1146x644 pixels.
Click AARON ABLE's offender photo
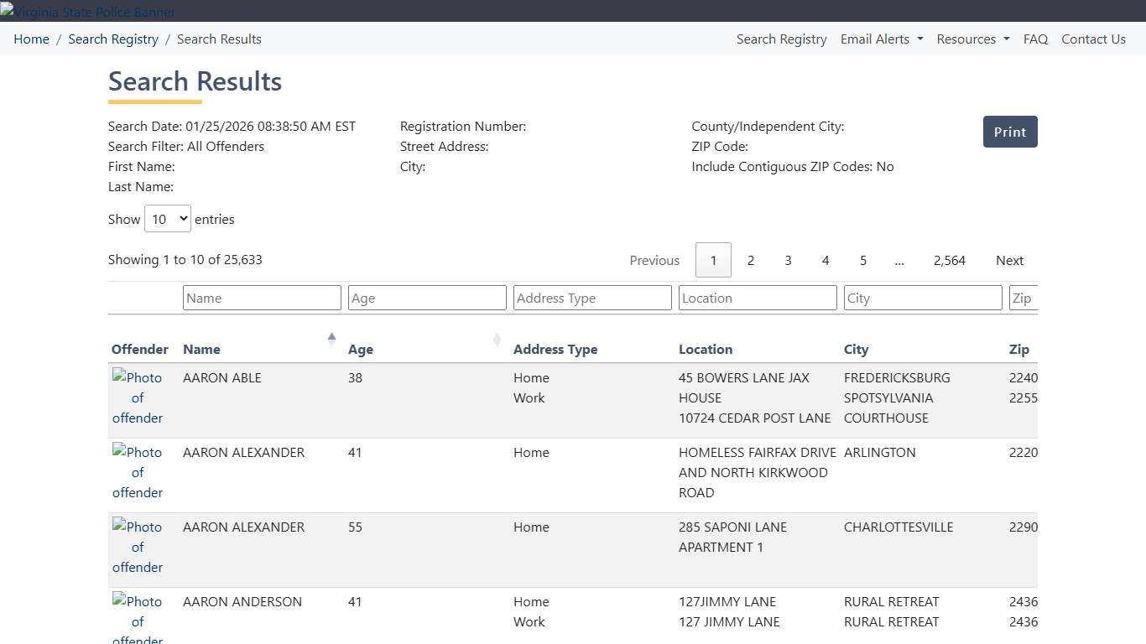tap(137, 397)
